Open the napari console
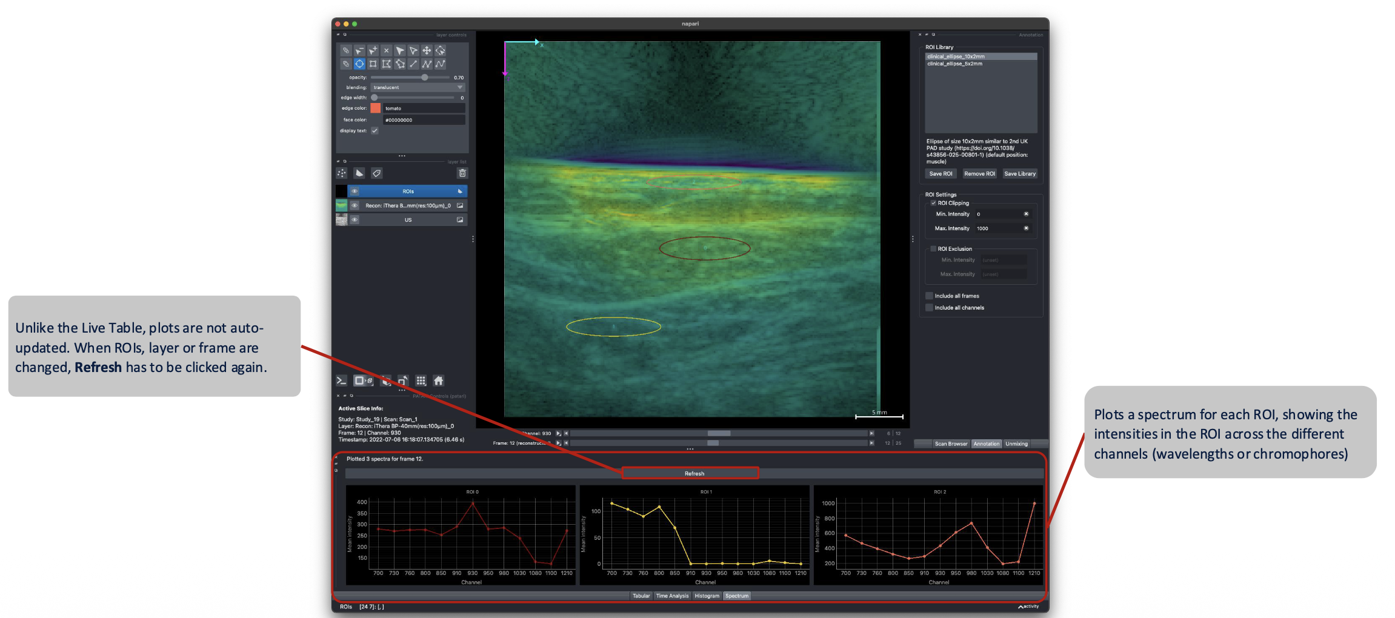This screenshot has width=1395, height=618. 341,380
